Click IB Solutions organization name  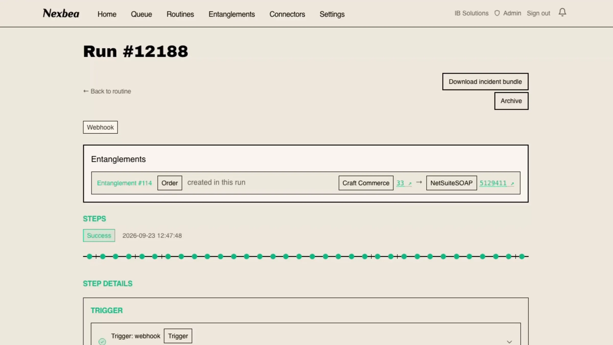point(471,13)
